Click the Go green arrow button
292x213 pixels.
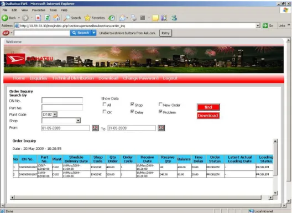[268, 25]
